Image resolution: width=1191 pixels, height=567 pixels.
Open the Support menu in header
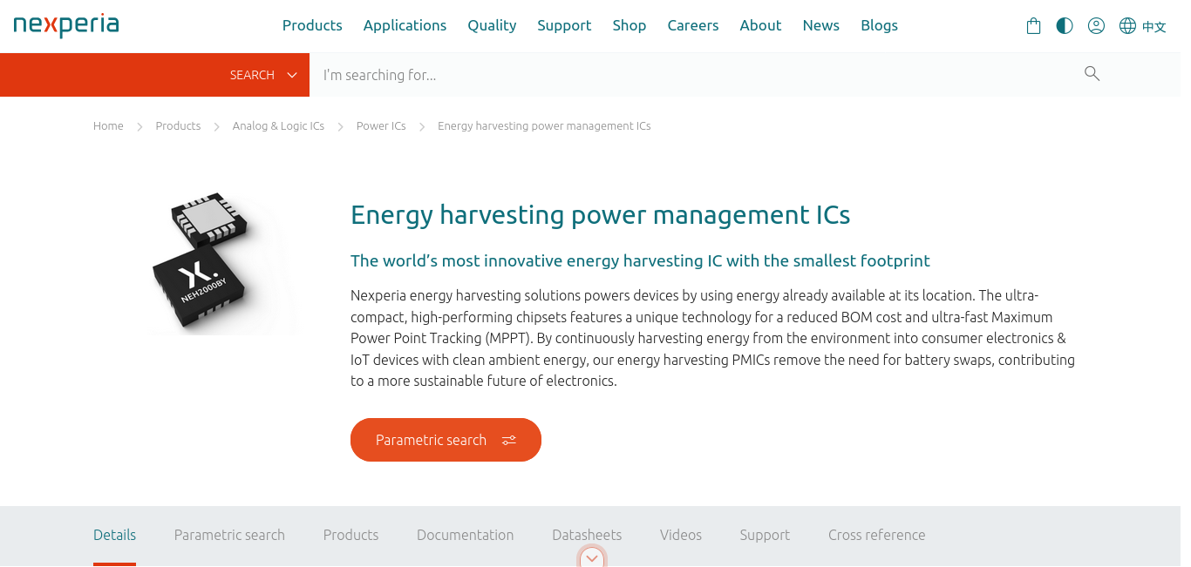564,25
